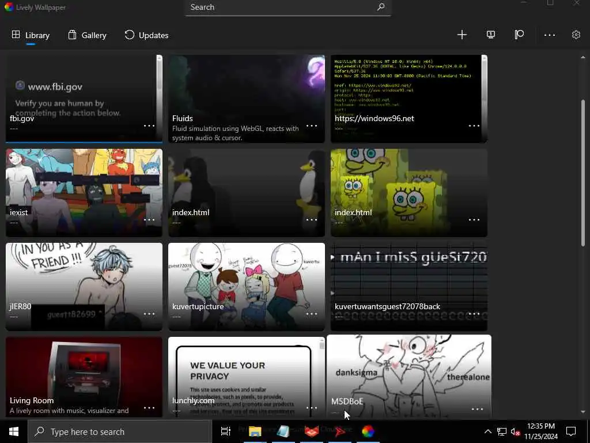The image size is (590, 443).
Task: Open the Updates tab
Action: click(x=146, y=35)
